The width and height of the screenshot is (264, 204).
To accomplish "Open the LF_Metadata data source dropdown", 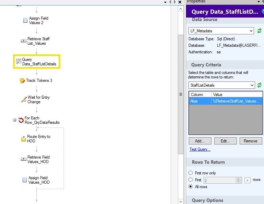I will click(x=252, y=31).
